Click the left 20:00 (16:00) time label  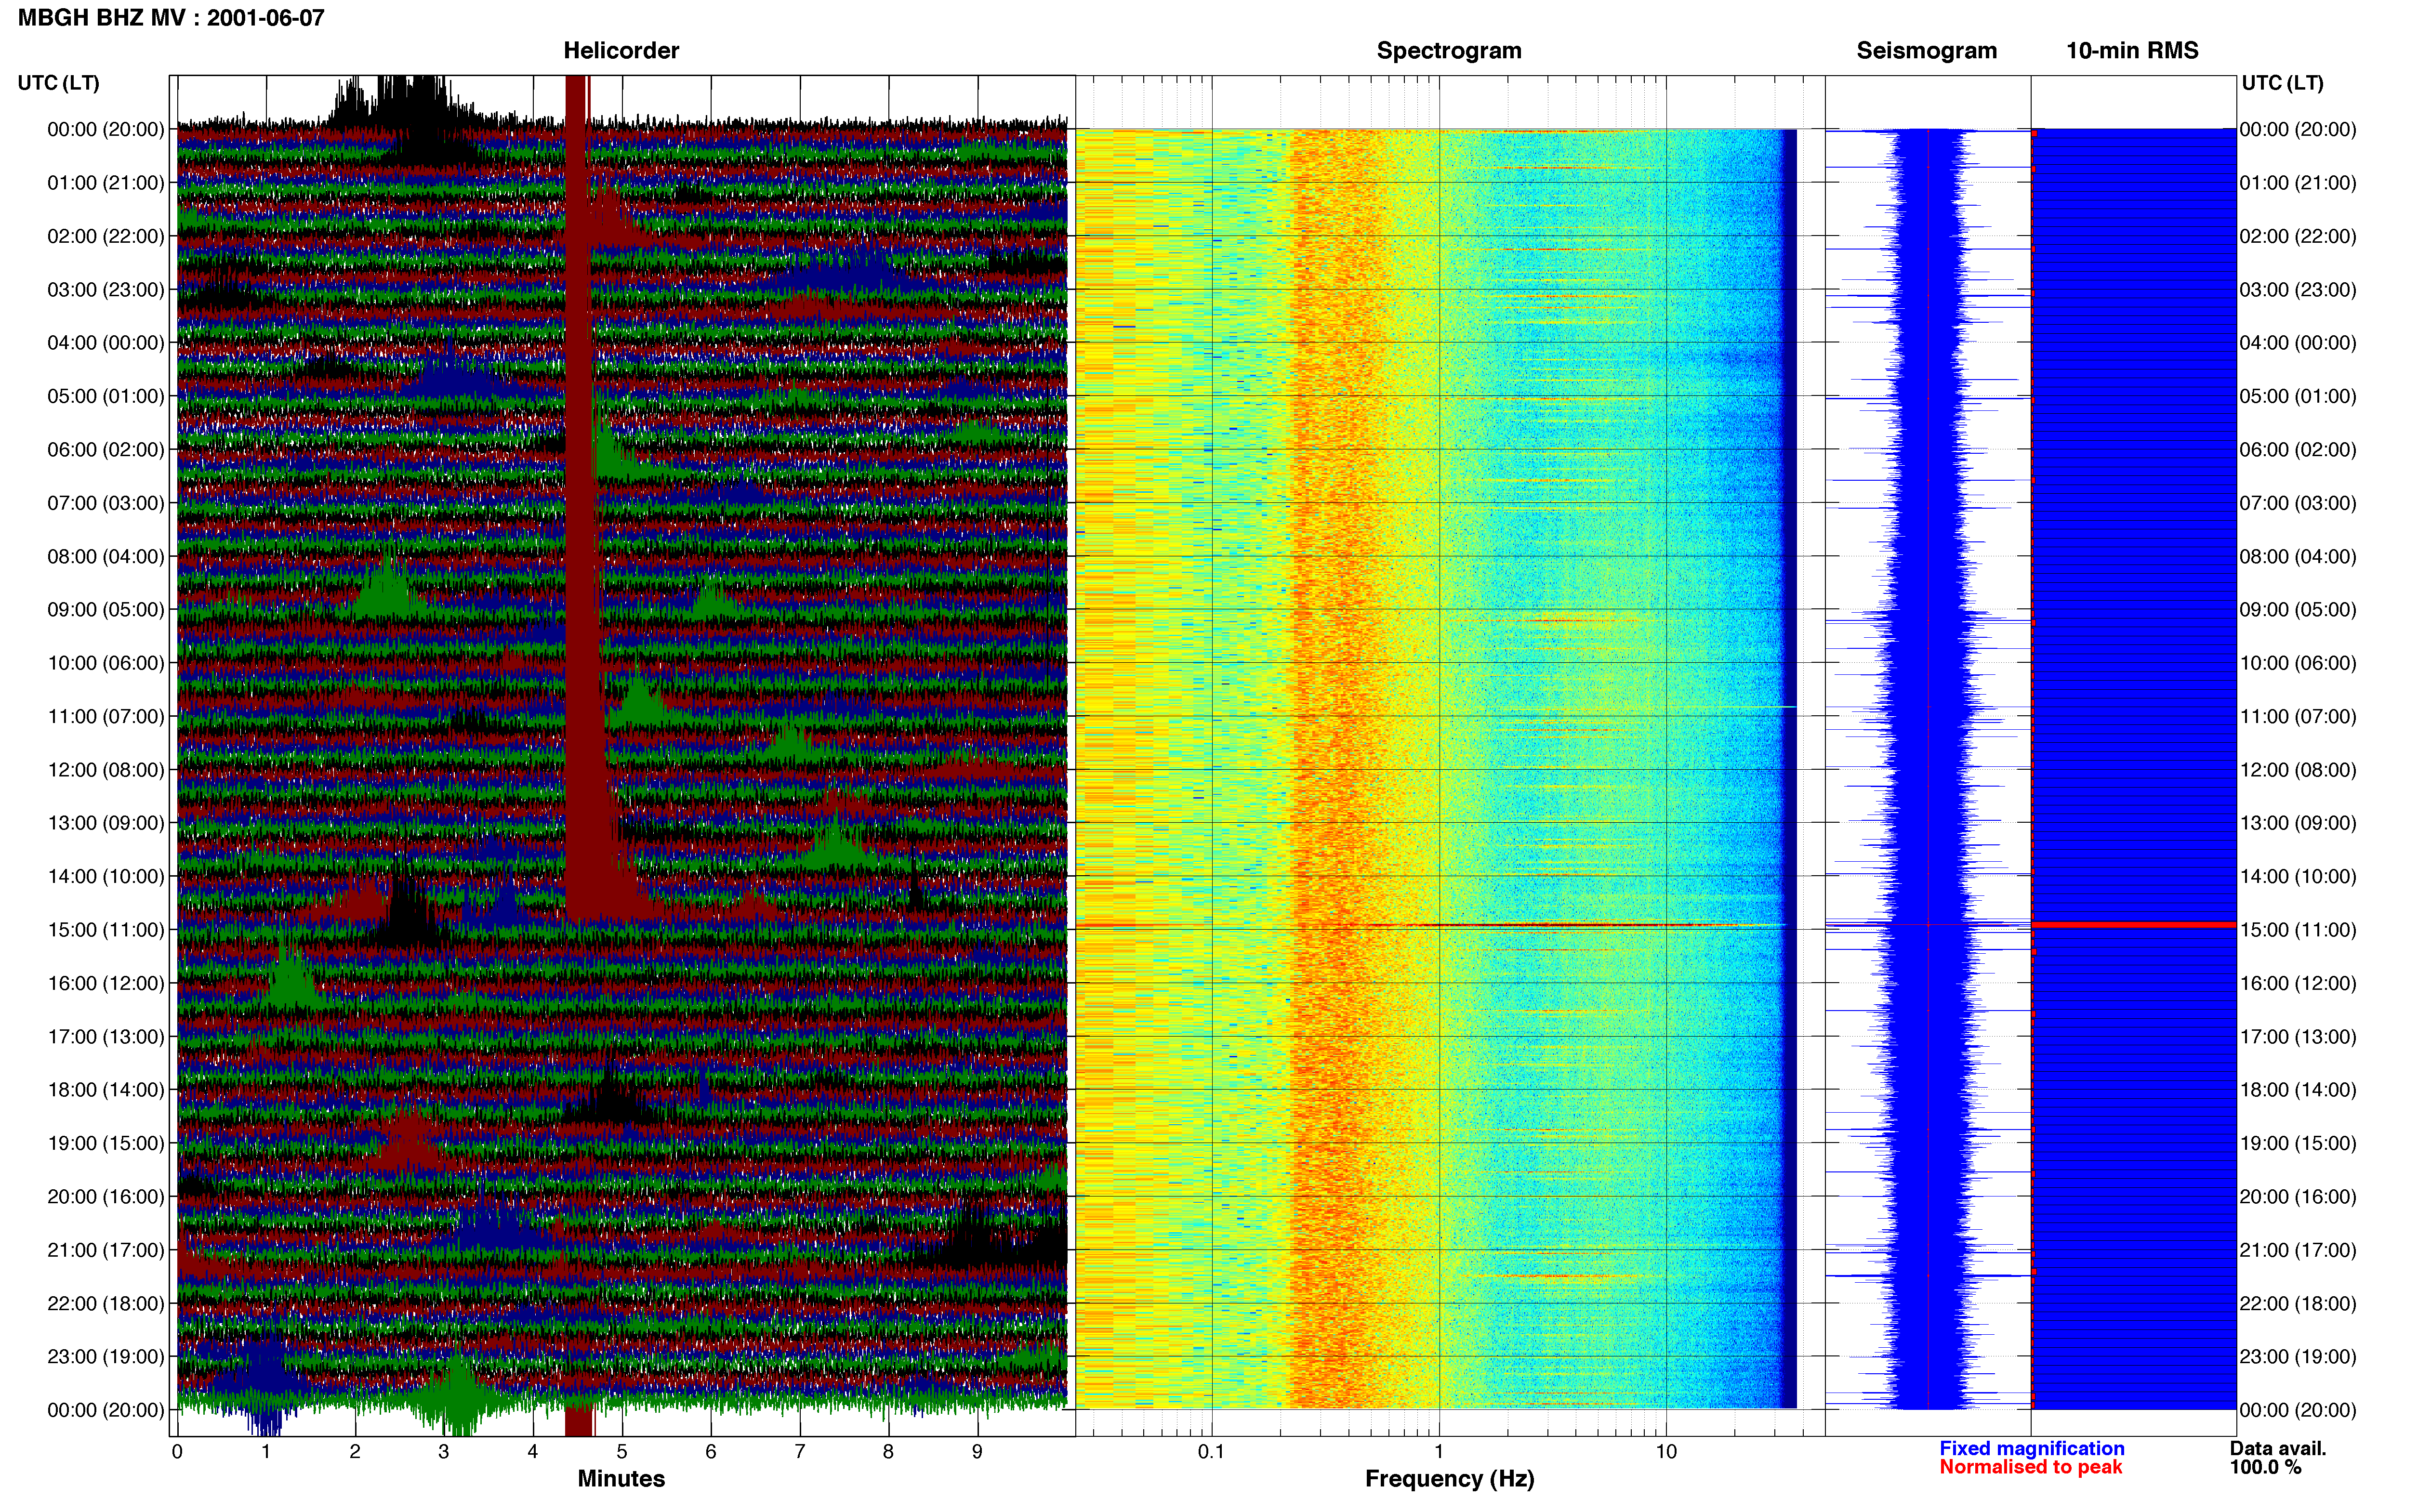pos(105,1196)
